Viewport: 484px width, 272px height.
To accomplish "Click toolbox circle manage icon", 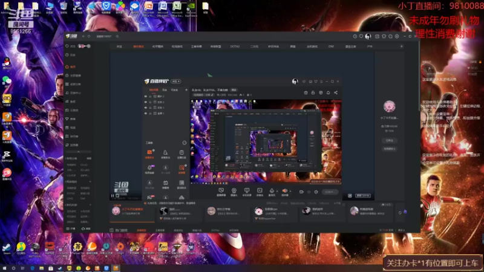I will point(185,143).
